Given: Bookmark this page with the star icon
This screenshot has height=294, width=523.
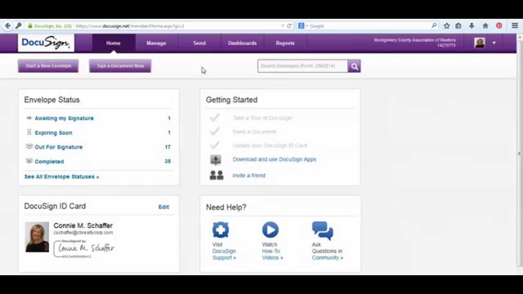Looking at the screenshot, I should pyautogui.click(x=447, y=26).
